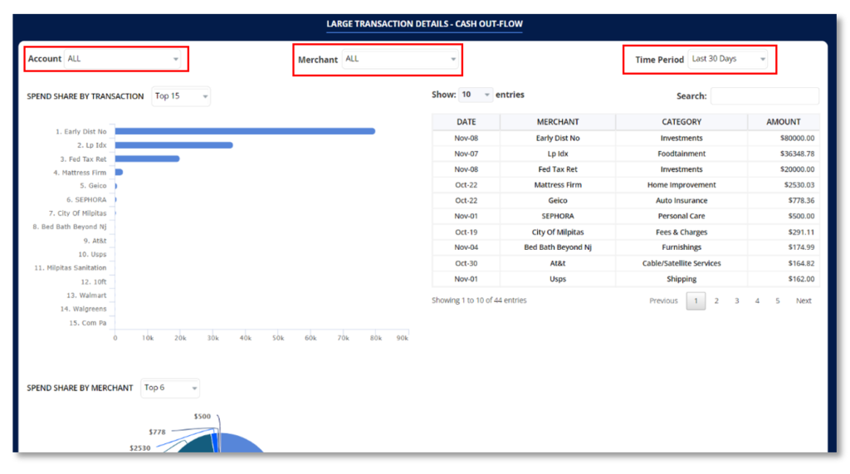Sort table by DATE column header
Screen dimensions: 850x474
[467, 122]
